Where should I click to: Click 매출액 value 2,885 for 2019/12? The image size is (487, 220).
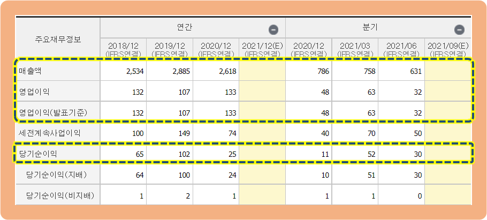[181, 72]
